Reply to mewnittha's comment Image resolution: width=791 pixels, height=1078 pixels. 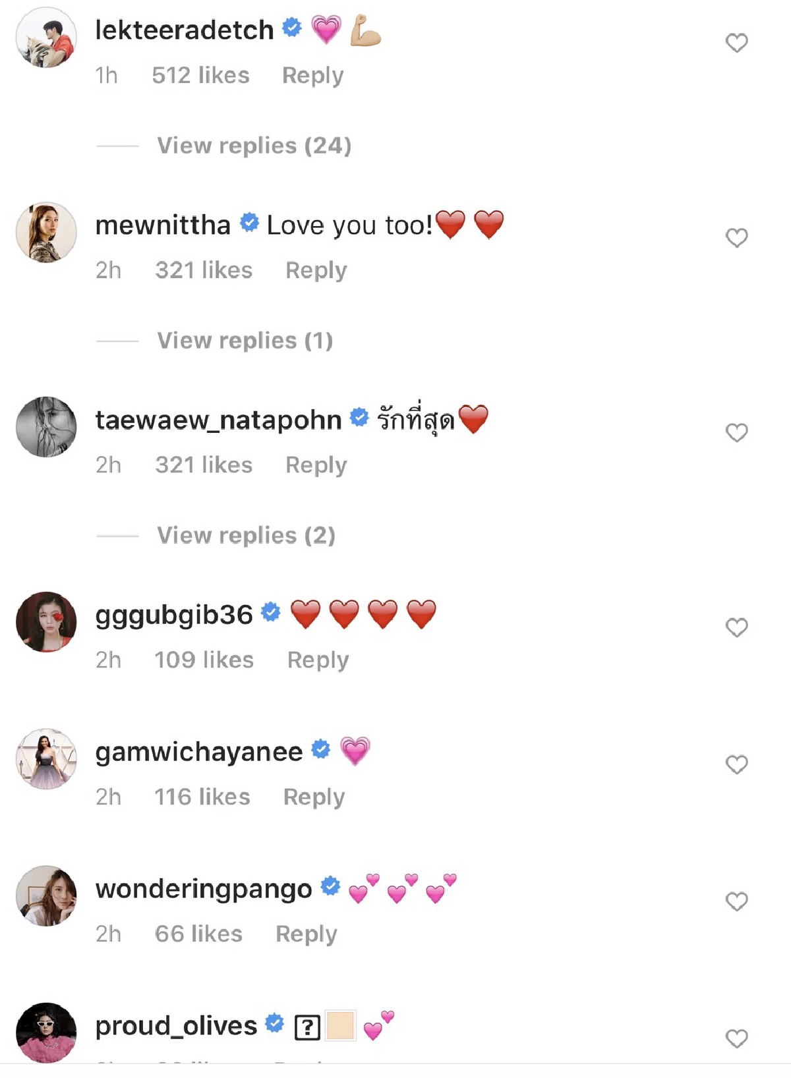(x=316, y=270)
